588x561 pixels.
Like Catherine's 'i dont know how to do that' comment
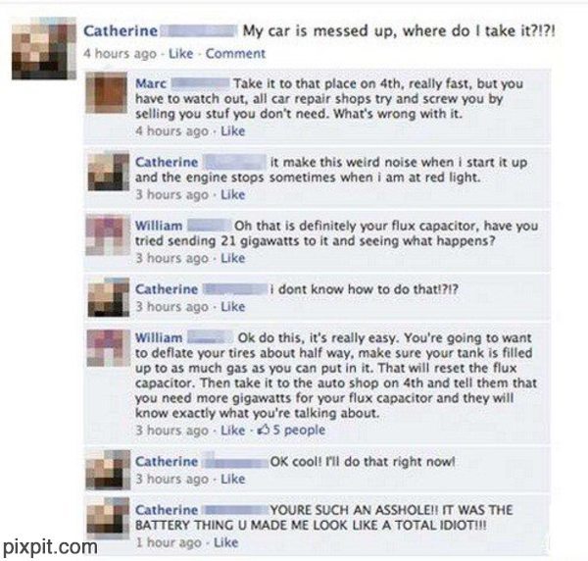(x=232, y=307)
